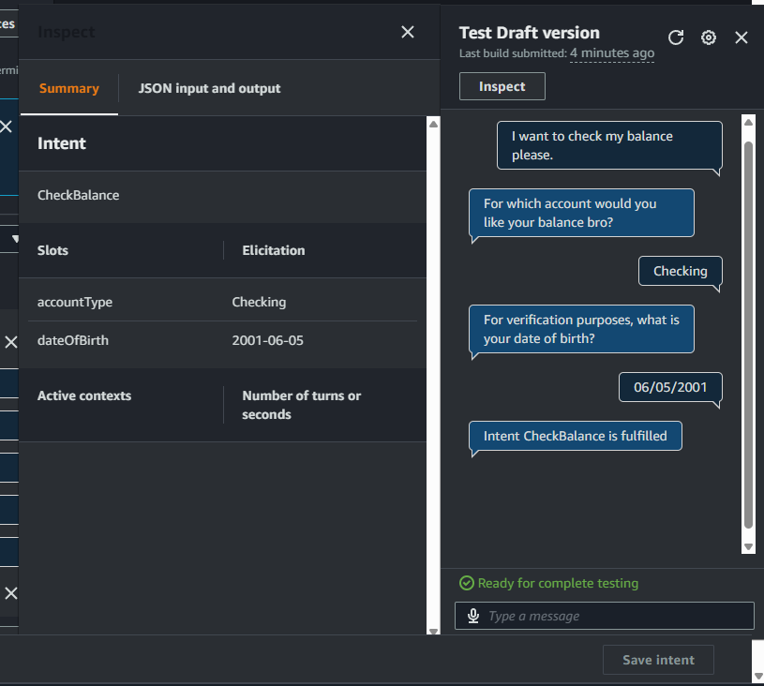Click the microphone icon for voice input
Screen dimensions: 764x686
pos(473,616)
